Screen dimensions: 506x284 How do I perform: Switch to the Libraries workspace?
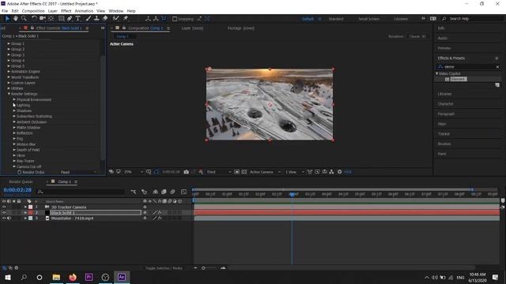pos(401,19)
